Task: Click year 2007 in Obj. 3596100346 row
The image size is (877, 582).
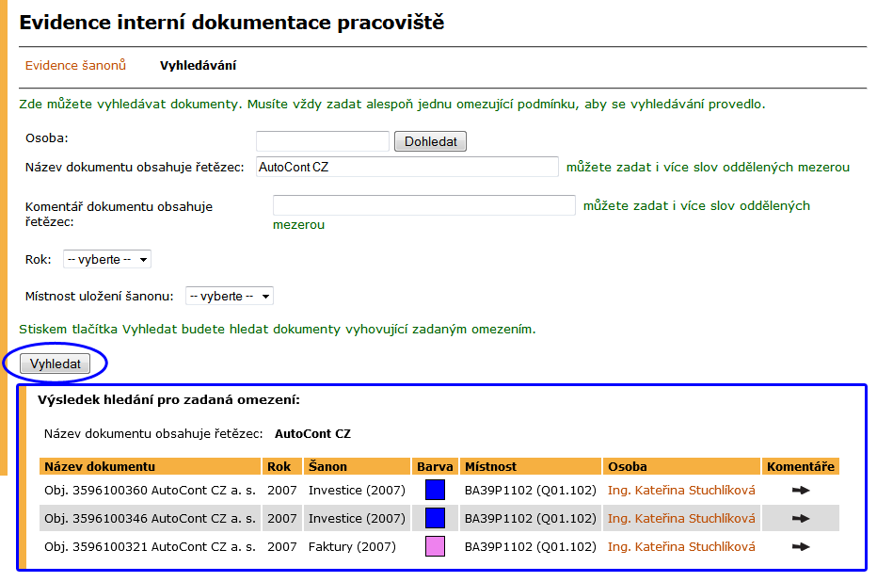Action: point(282,519)
